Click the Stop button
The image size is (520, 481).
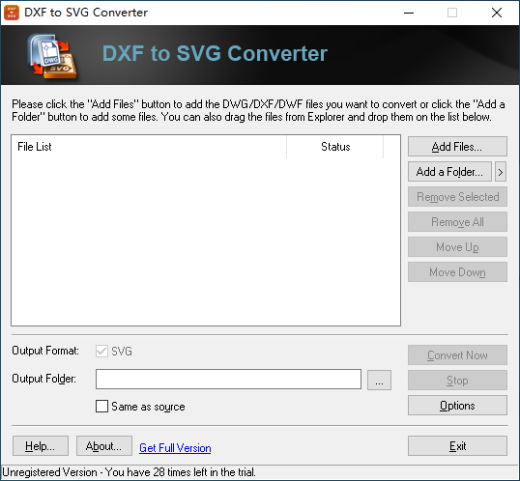tap(457, 381)
